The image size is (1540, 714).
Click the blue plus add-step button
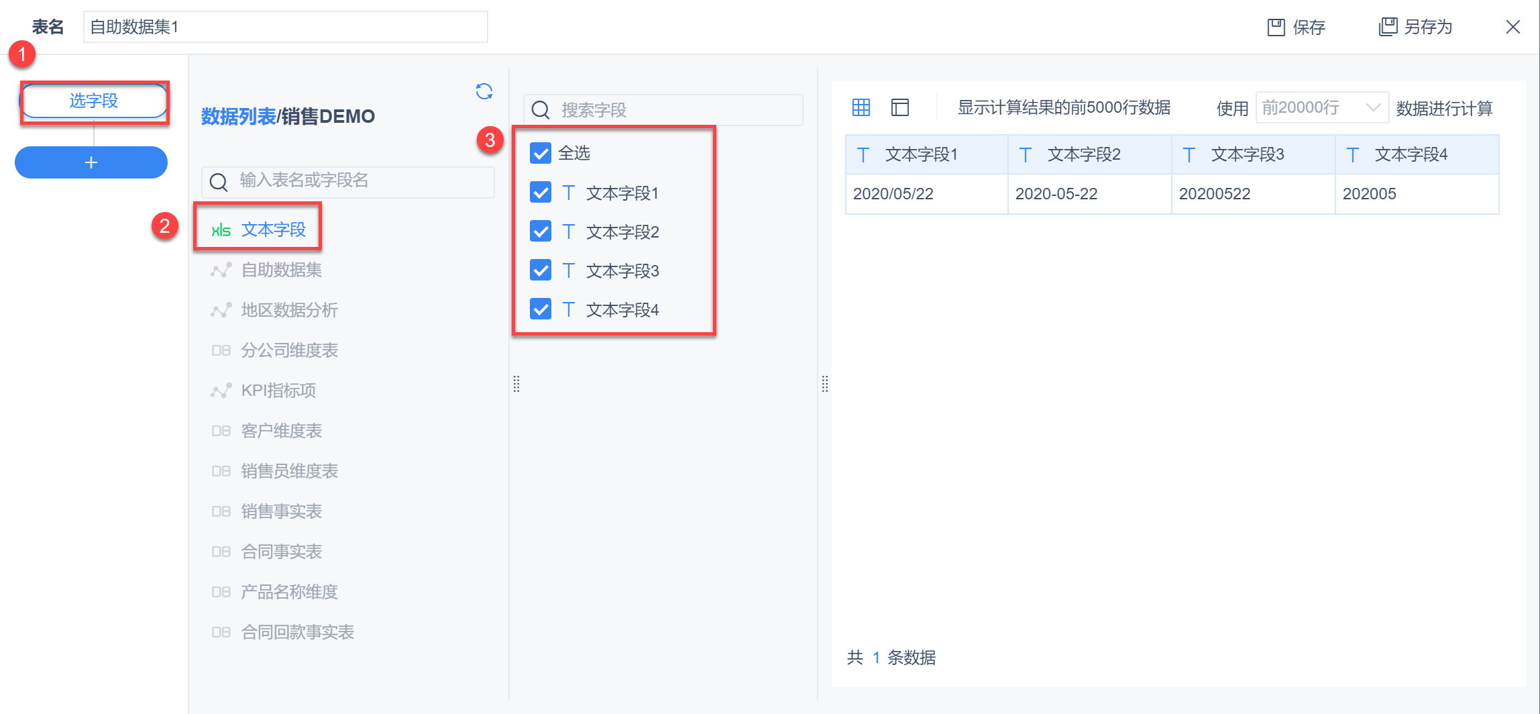coord(91,162)
